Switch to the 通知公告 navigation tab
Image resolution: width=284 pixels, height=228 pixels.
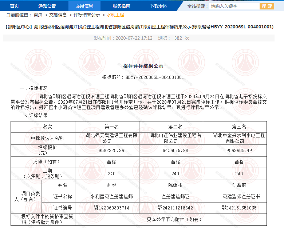tap(47, 6)
